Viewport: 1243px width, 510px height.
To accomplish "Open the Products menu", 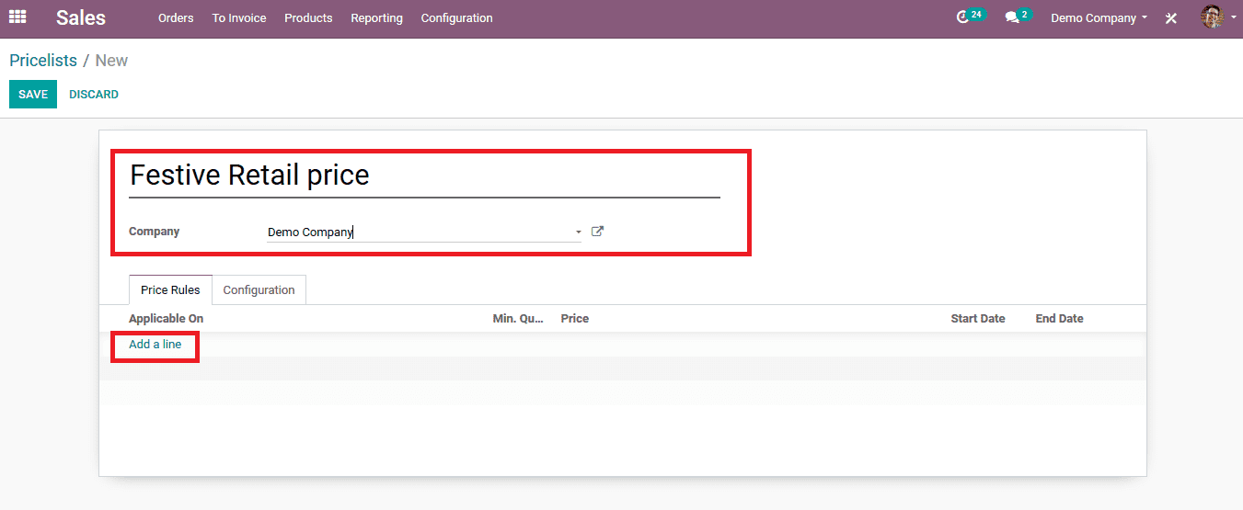I will 308,18.
